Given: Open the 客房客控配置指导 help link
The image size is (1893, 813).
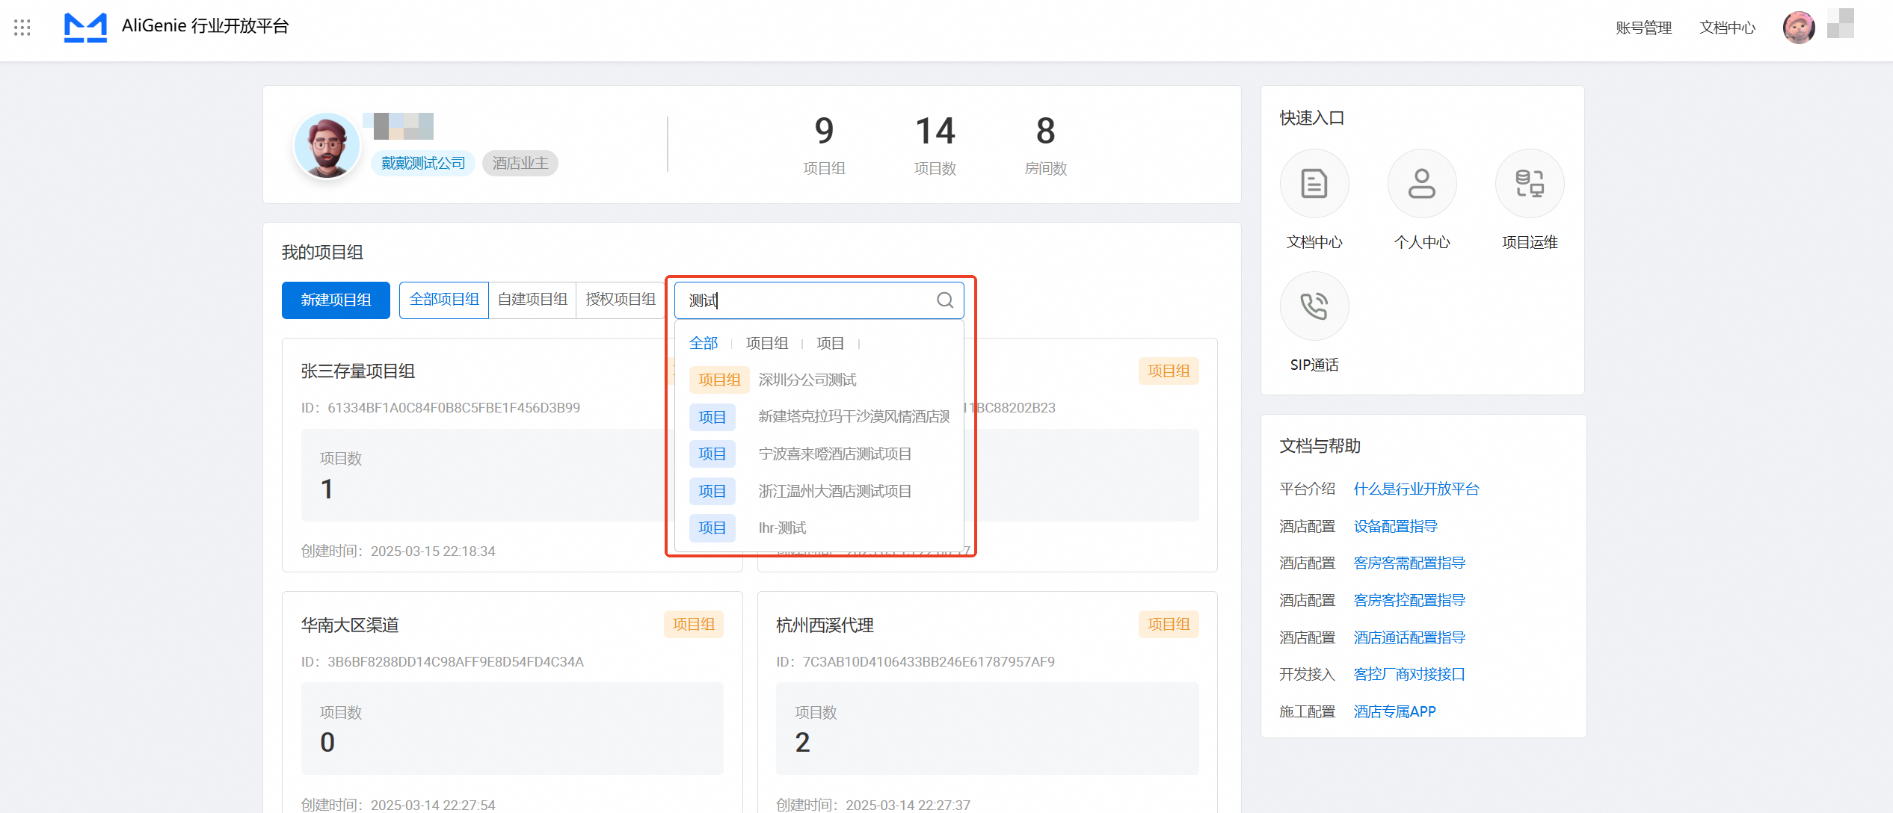Looking at the screenshot, I should point(1409,600).
